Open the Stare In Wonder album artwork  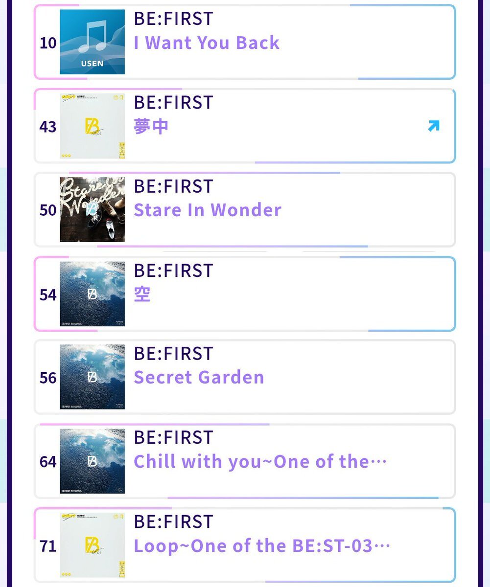[92, 210]
